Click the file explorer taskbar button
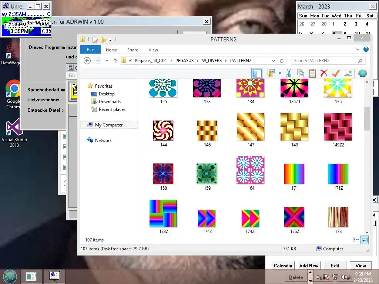Screen dimensions: 379x284 tap(31, 277)
